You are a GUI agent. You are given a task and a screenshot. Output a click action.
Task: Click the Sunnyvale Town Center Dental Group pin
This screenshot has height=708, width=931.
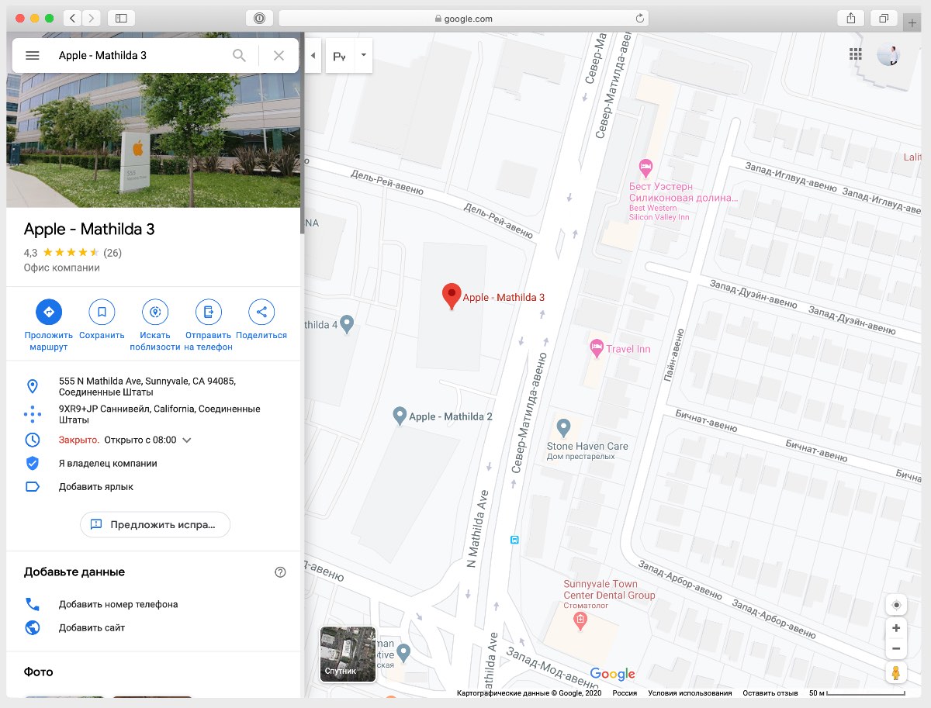(x=579, y=620)
